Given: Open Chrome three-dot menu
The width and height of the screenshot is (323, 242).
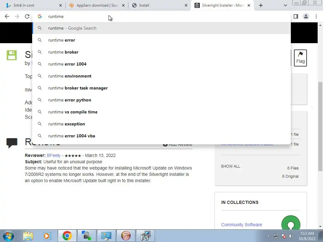Looking at the screenshot, I should pos(316,16).
